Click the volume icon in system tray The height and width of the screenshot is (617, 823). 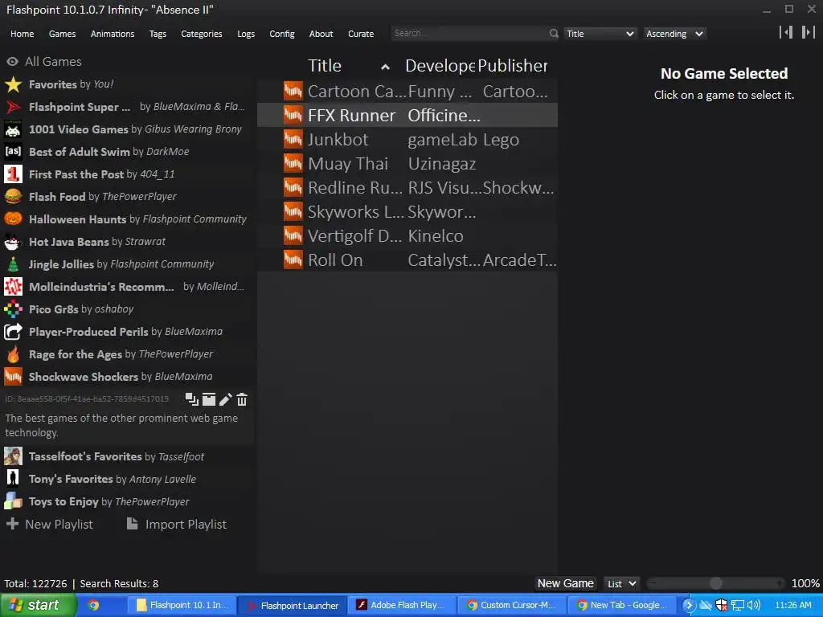[x=753, y=606]
